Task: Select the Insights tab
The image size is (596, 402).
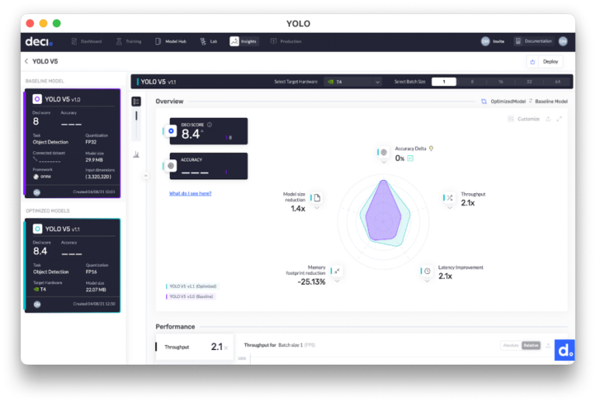Action: (x=244, y=41)
